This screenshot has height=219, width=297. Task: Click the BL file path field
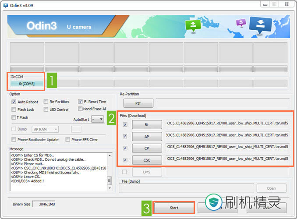coord(227,124)
